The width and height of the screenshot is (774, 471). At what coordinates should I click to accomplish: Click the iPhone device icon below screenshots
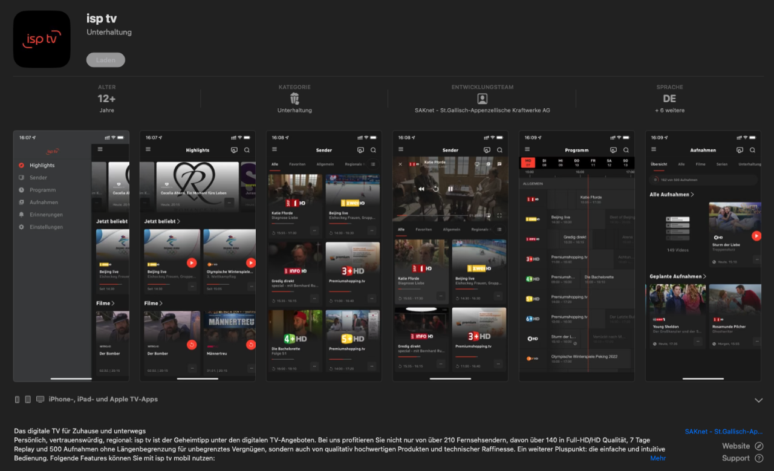(x=18, y=400)
